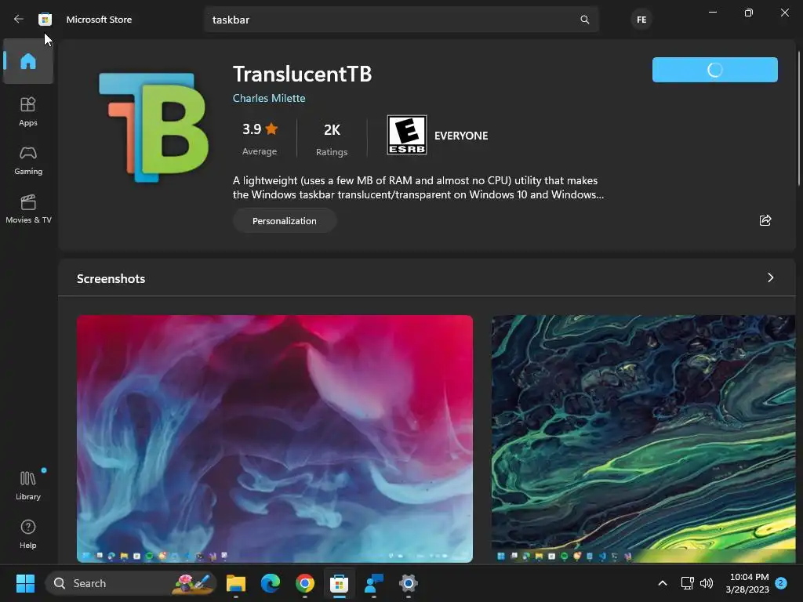
Task: Open the Movies & TV section
Action: click(x=28, y=209)
